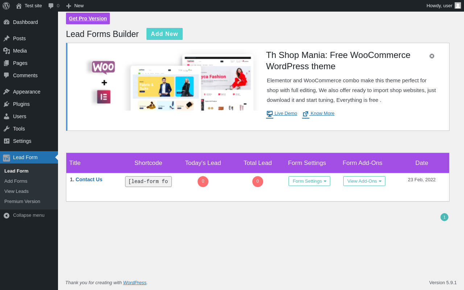This screenshot has height=290, width=464.
Task: Dismiss the Th Shop Mania notice
Action: point(432,56)
